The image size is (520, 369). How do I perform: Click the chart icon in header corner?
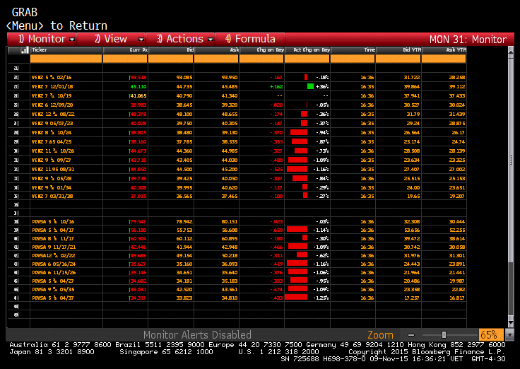[25, 50]
